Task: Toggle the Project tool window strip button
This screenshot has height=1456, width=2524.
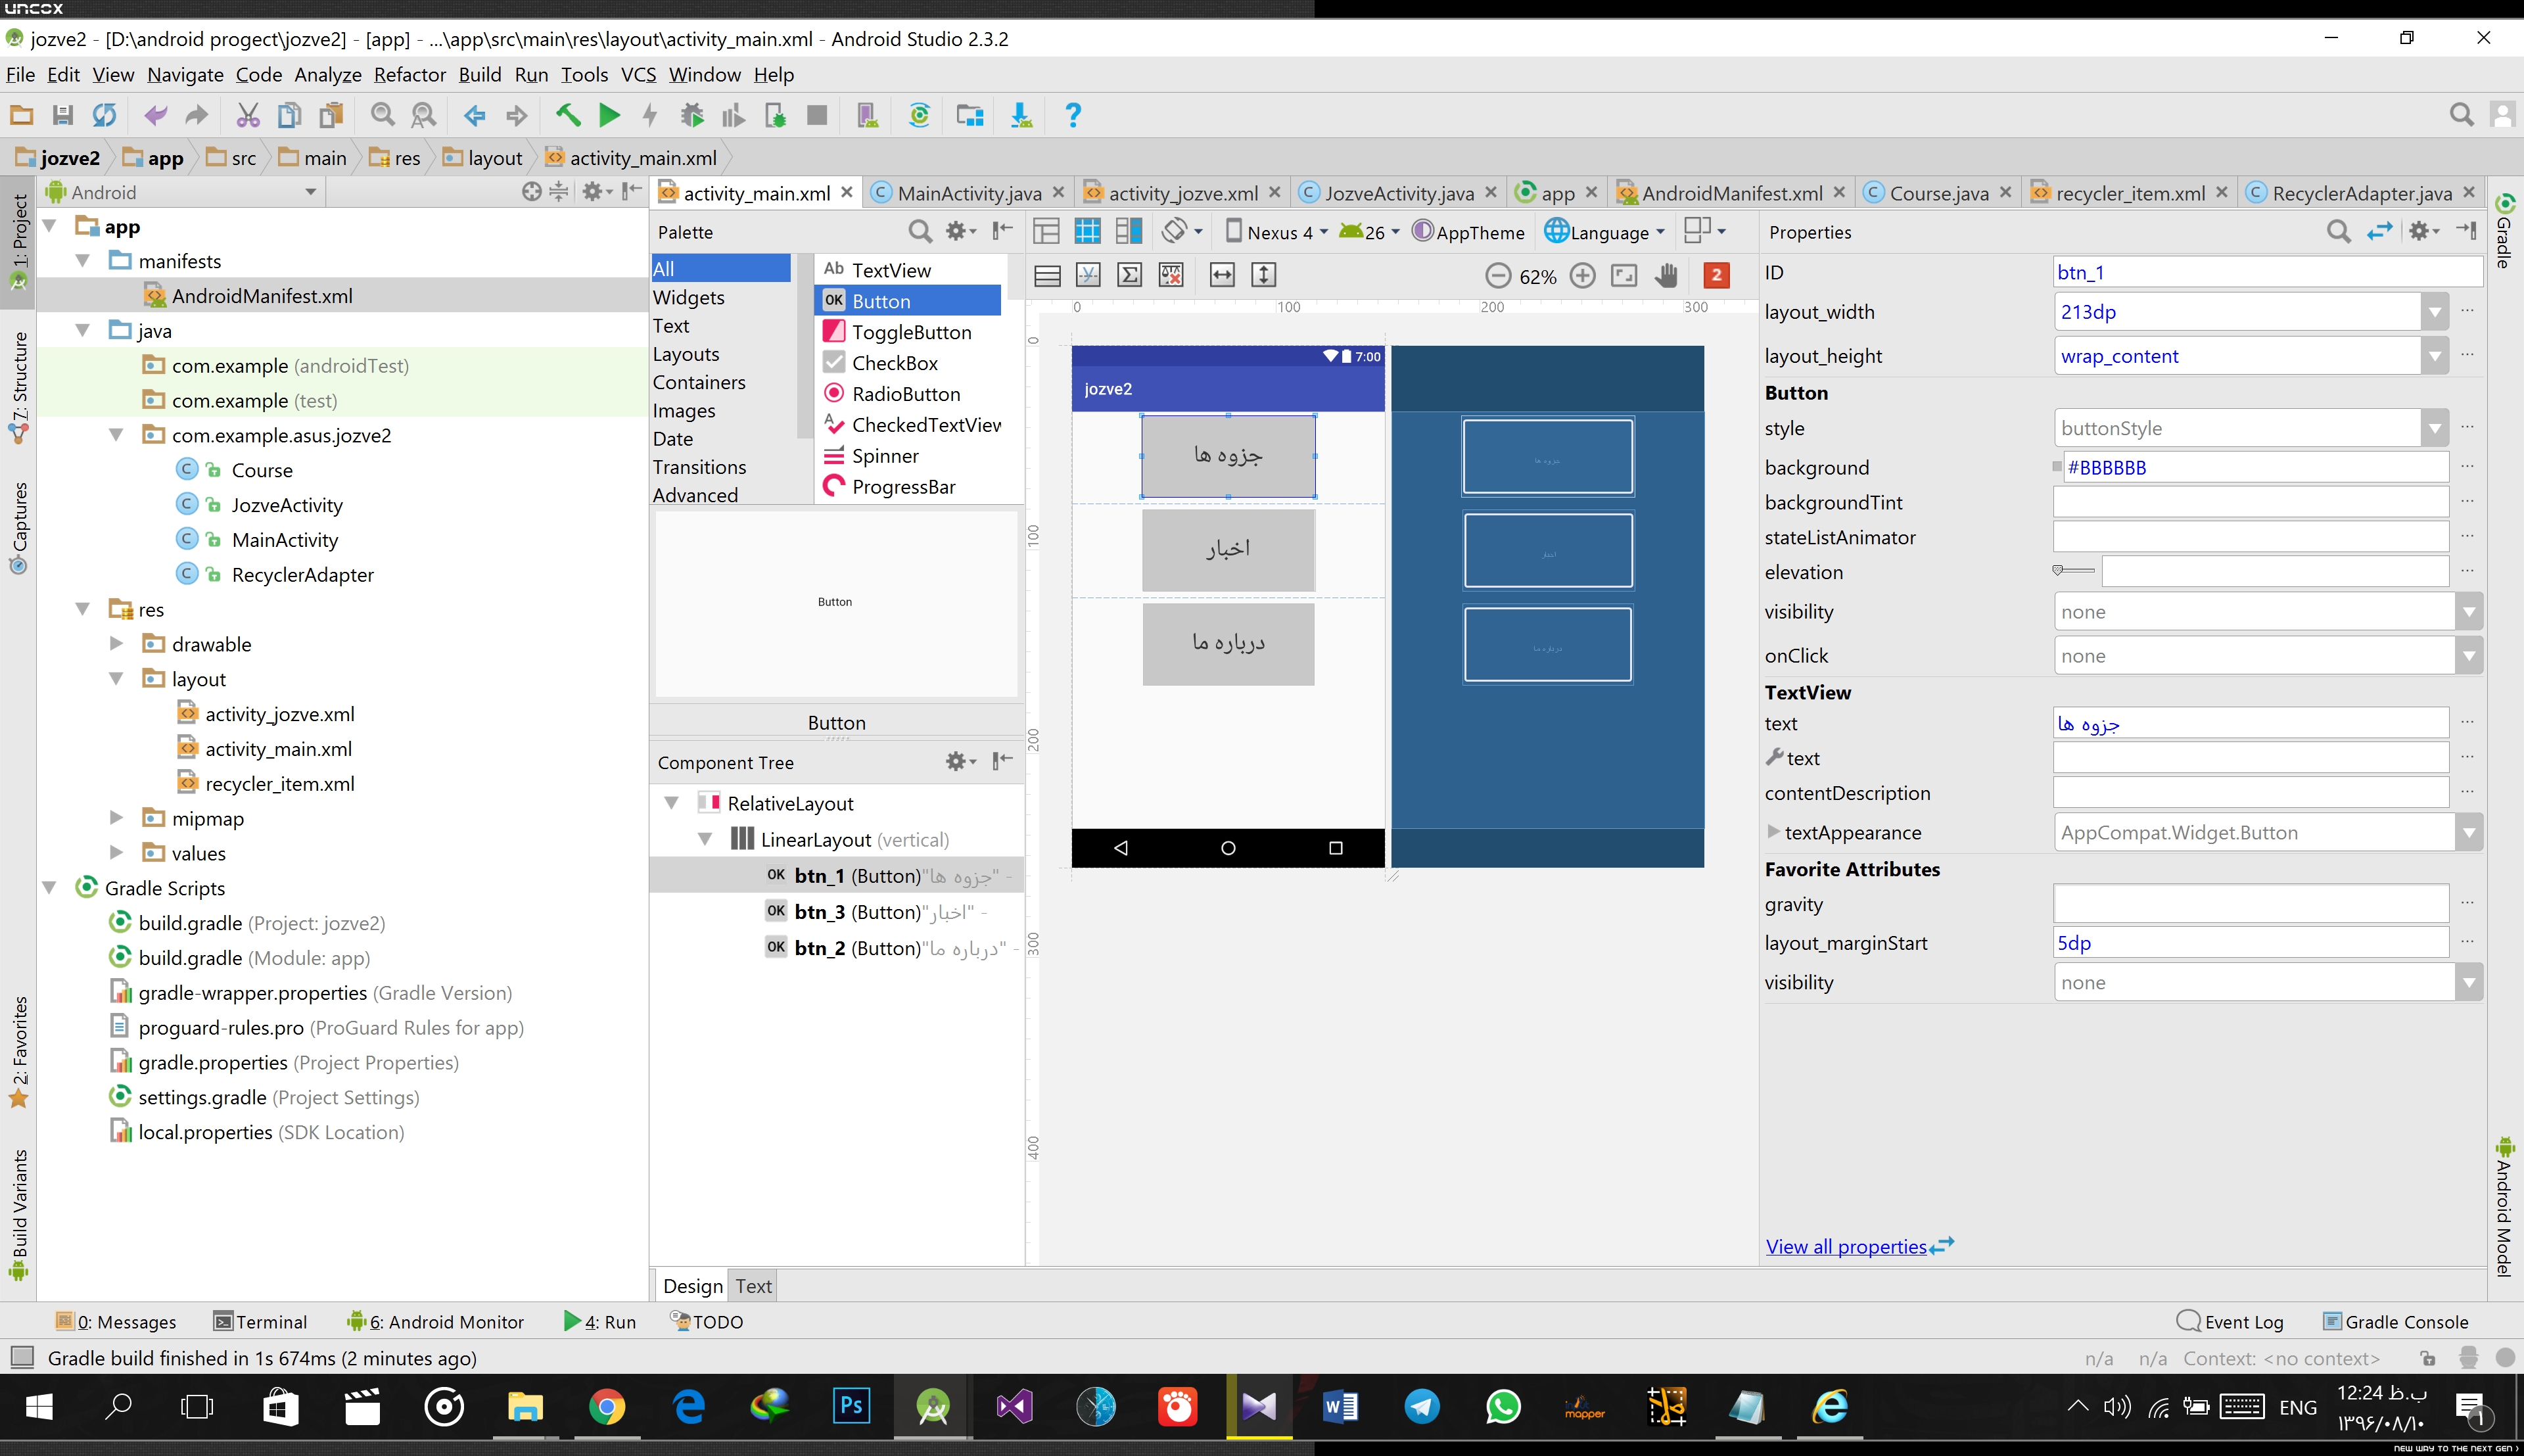Action: 18,243
